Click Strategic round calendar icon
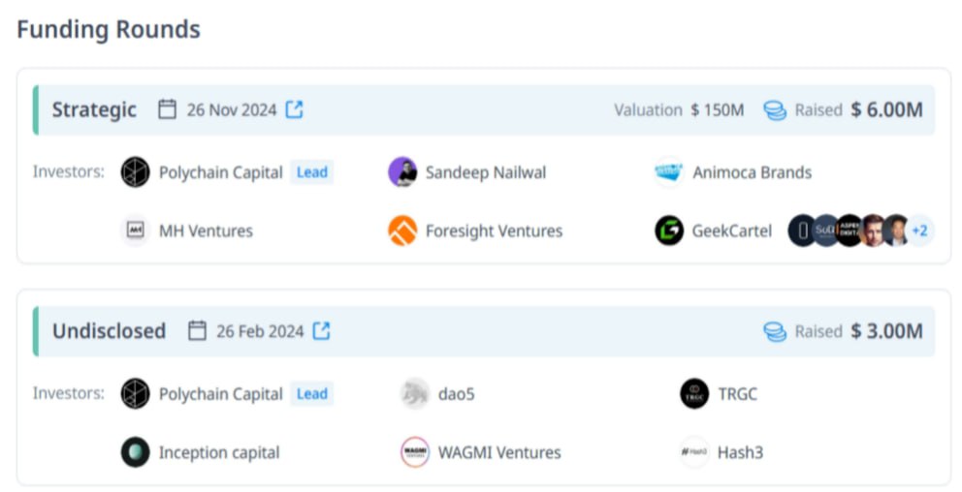Image resolution: width=962 pixels, height=492 pixels. 167,109
